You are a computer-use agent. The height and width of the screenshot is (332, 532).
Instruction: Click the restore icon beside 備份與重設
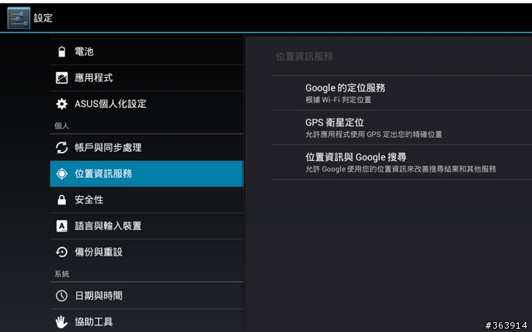62,252
